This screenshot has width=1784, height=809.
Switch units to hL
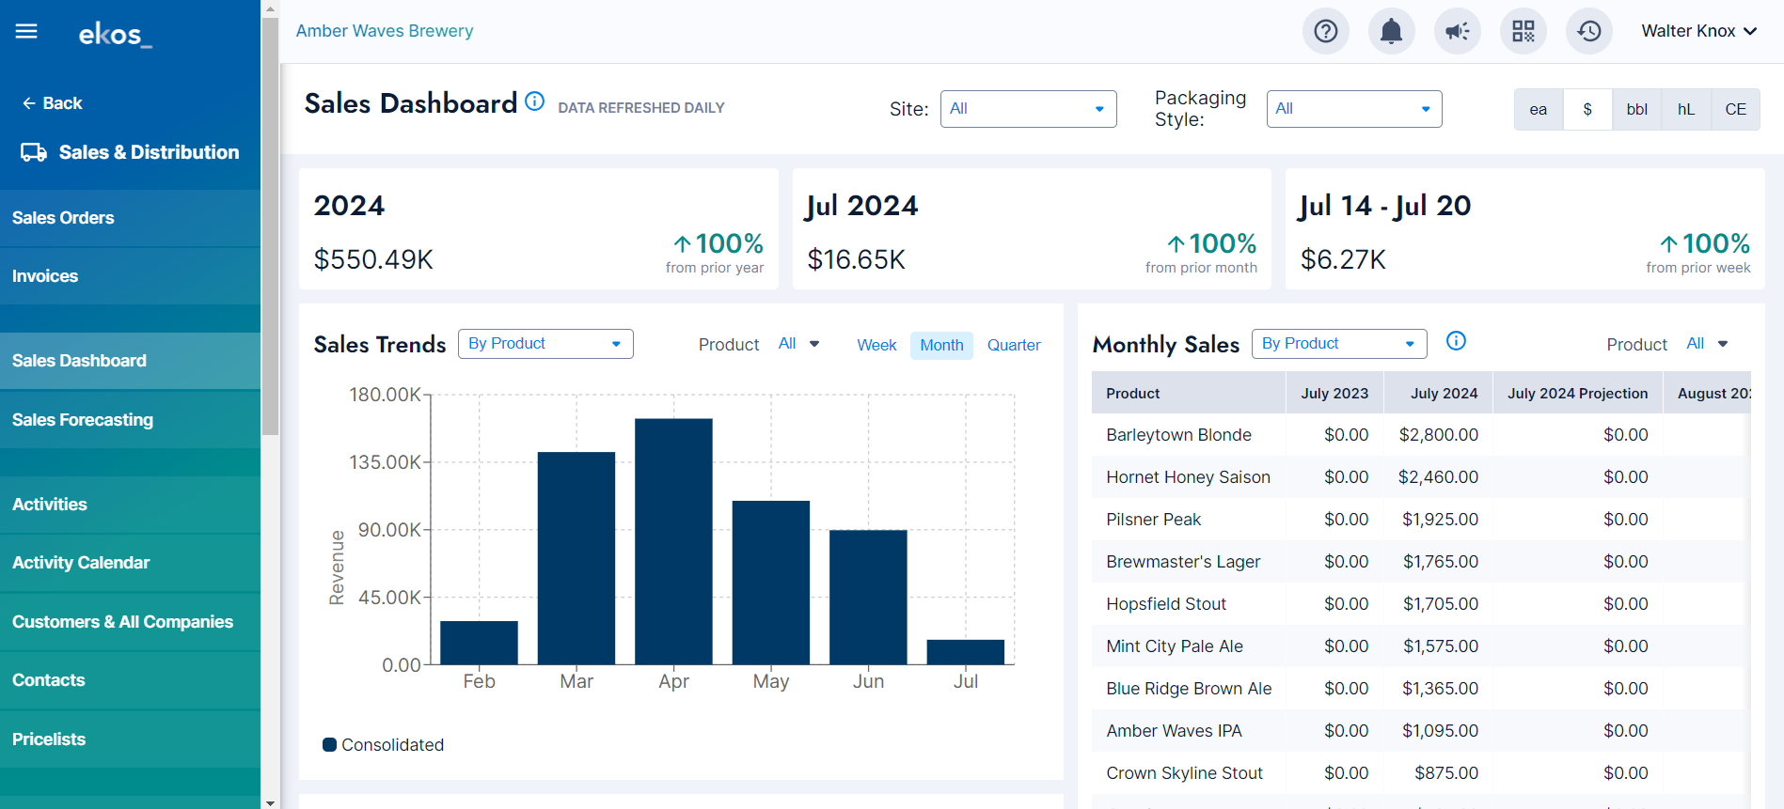tap(1686, 109)
